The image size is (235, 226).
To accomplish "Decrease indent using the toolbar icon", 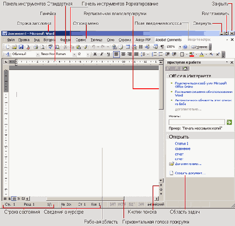I will click(x=167, y=54).
